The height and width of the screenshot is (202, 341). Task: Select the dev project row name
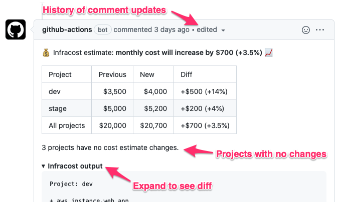pos(55,91)
